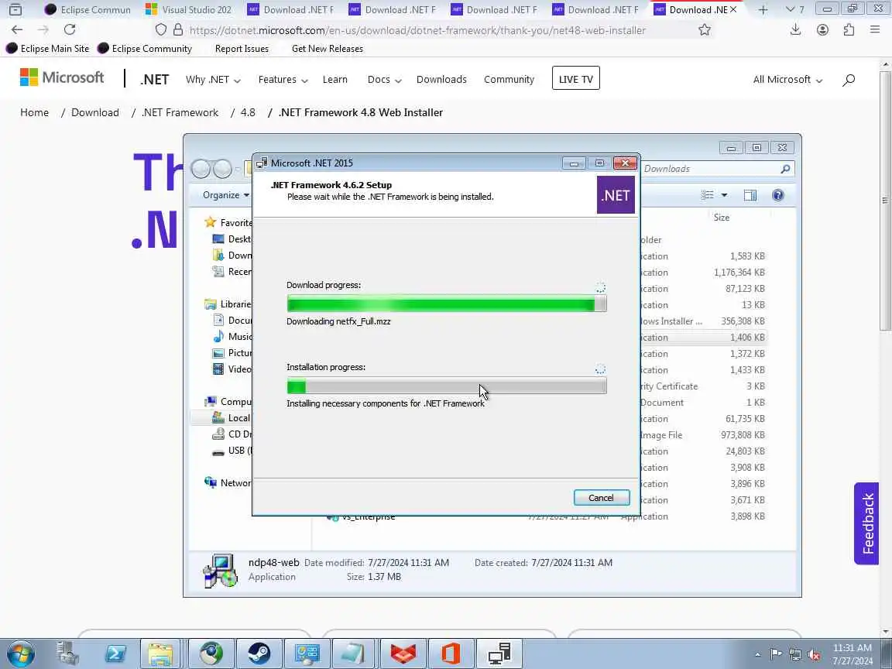
Task: Open the browser extensions icon
Action: [848, 29]
